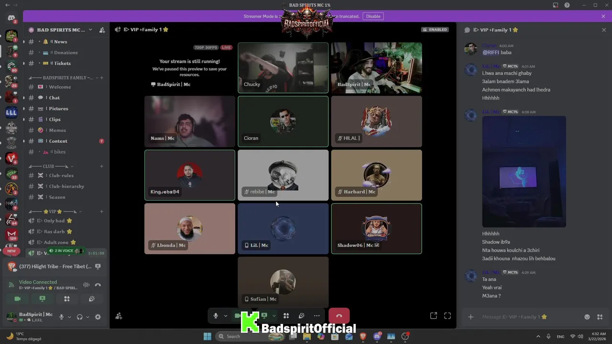The width and height of the screenshot is (612, 344).
Task: Toggle screen share in call control bar
Action: pyautogui.click(x=264, y=316)
